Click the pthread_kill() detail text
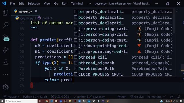 (x=152, y=57)
